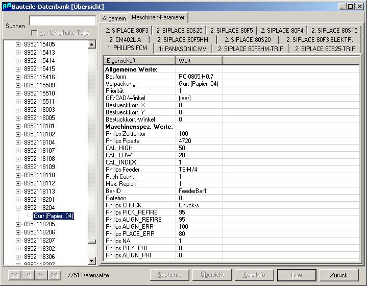
Task: Open the 2: SIPLACE 80F5HM-TRIP tab
Action: tap(251, 49)
